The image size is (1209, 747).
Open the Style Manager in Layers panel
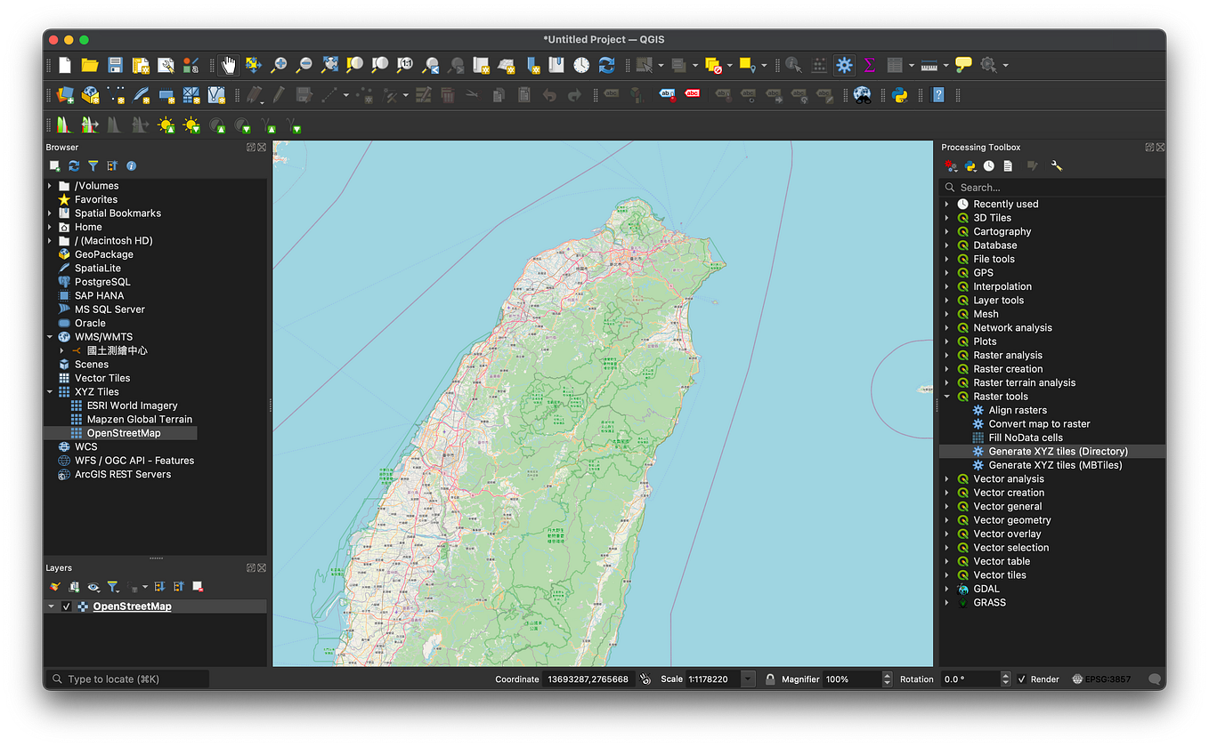(54, 587)
